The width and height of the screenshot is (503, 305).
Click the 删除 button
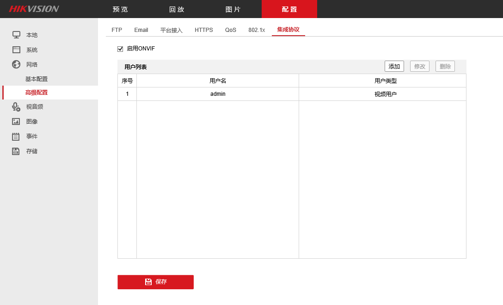(x=445, y=67)
